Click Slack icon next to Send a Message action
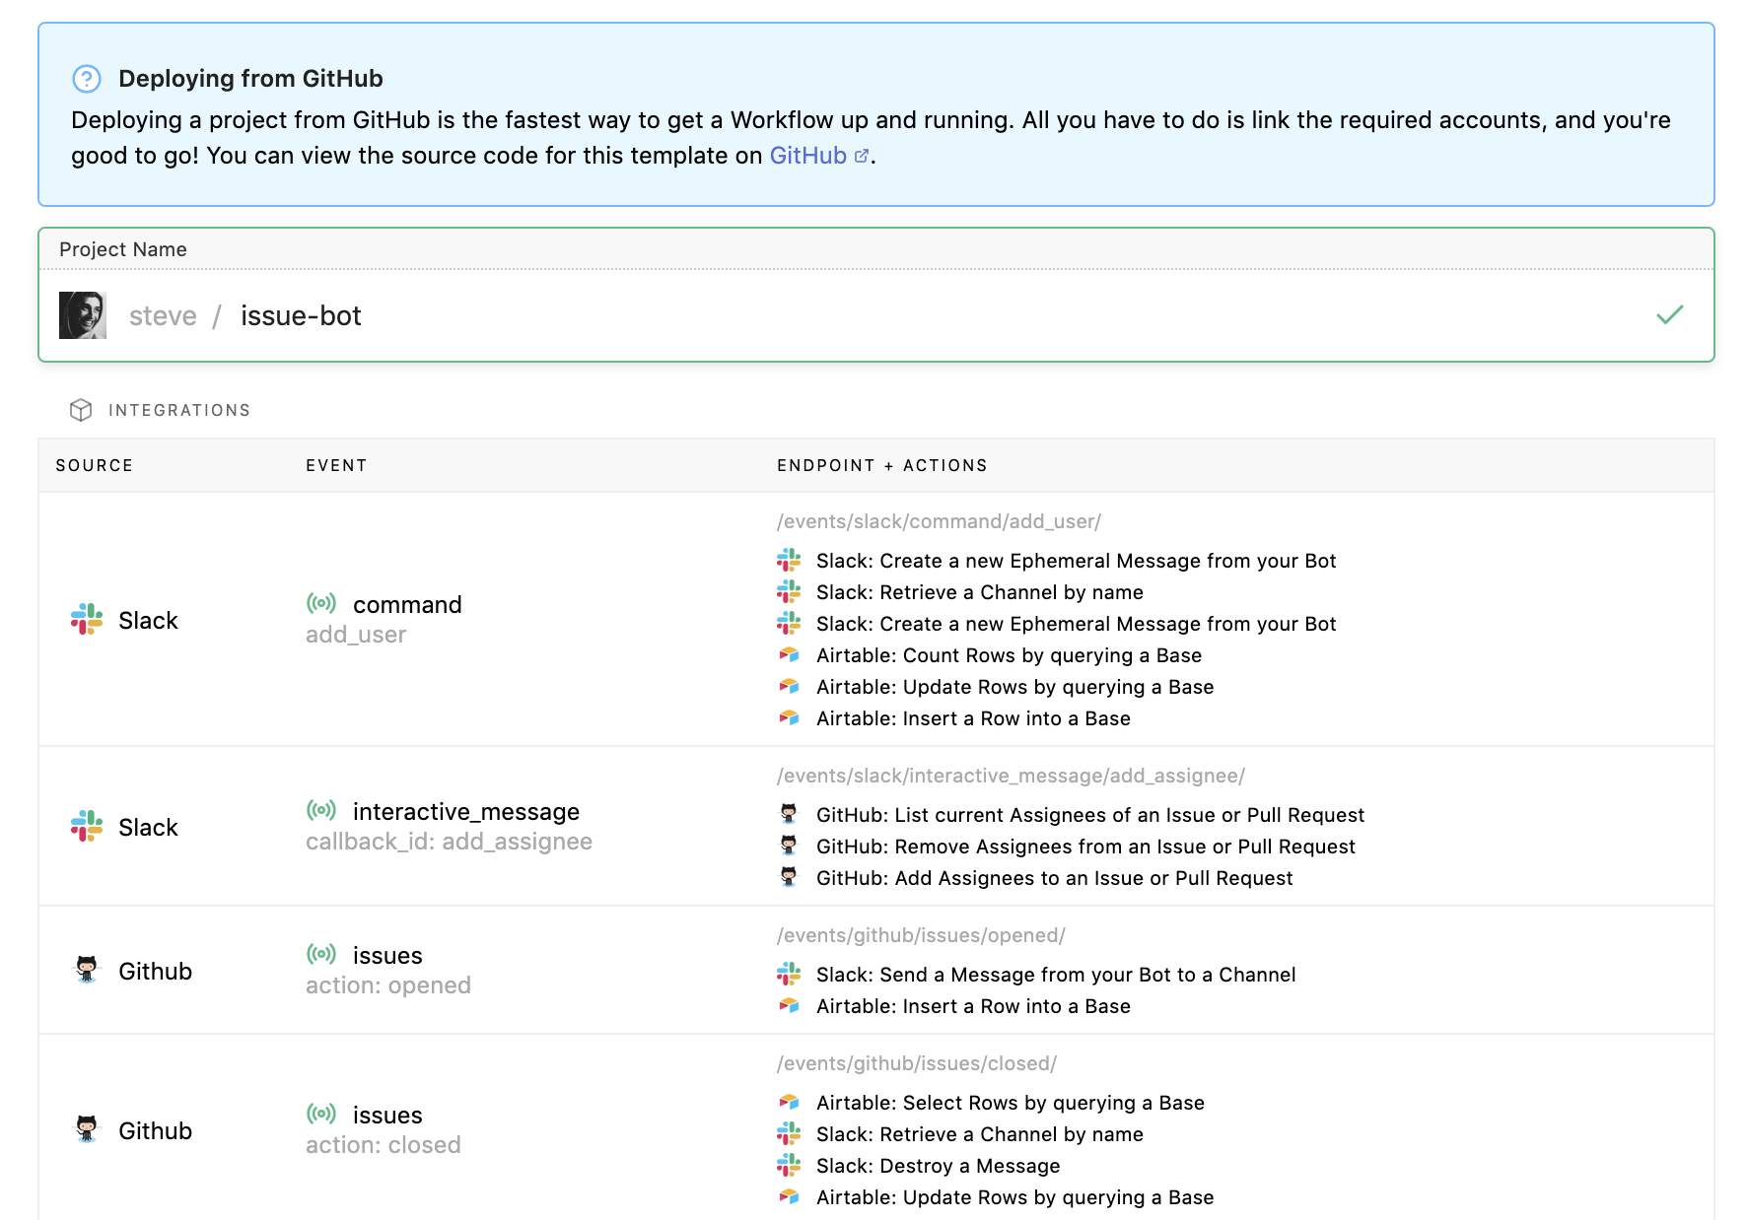Viewport: 1747px width, 1220px height. (x=789, y=974)
